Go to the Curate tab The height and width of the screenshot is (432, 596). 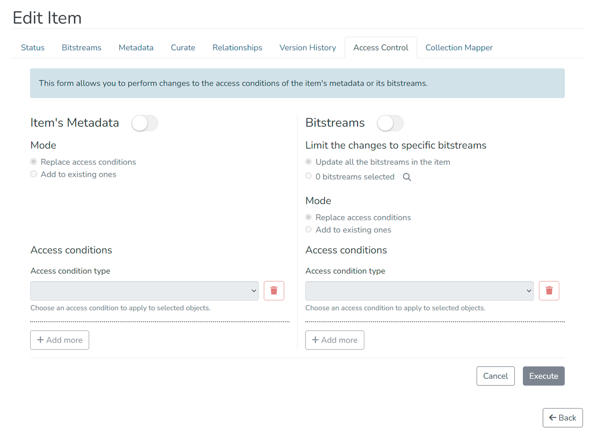click(x=183, y=47)
